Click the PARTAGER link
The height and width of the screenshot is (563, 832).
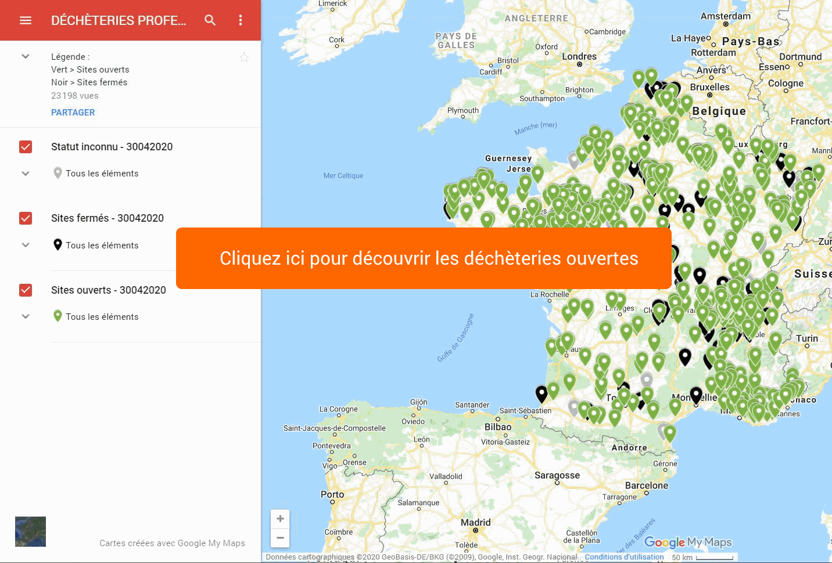click(x=73, y=112)
